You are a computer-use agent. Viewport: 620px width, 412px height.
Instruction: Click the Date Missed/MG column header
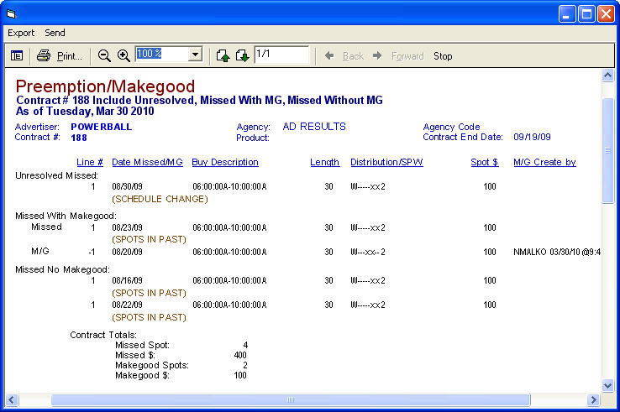click(147, 162)
